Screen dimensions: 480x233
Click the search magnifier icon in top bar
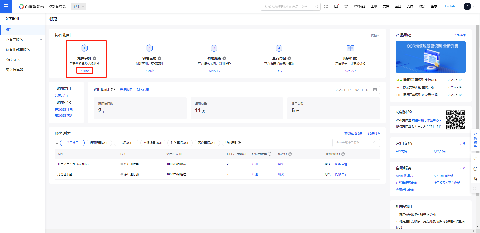pos(316,6)
